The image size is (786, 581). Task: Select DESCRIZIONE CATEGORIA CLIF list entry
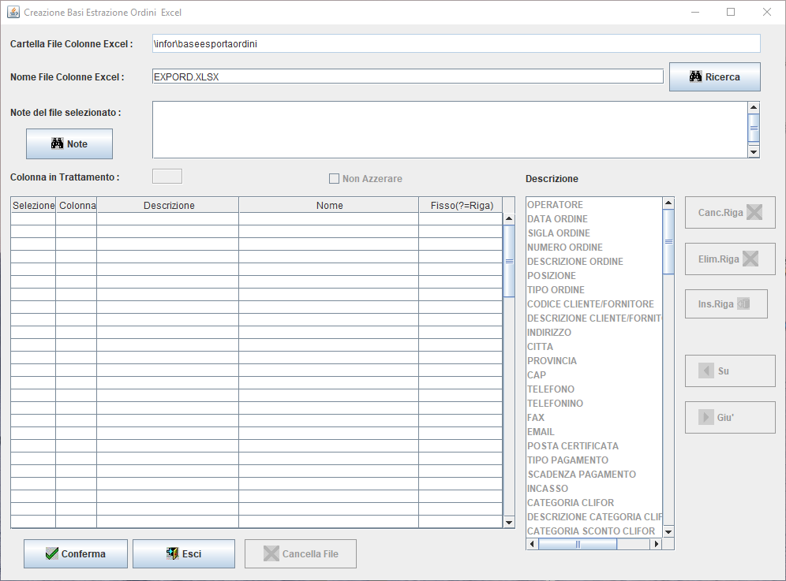(x=594, y=517)
